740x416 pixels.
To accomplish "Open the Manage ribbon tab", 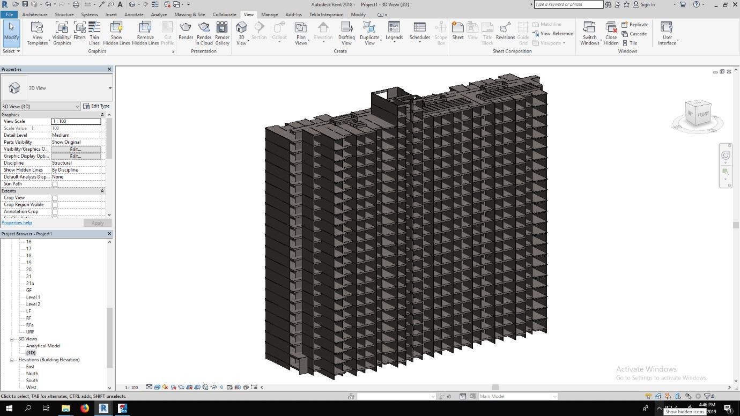I will point(269,14).
